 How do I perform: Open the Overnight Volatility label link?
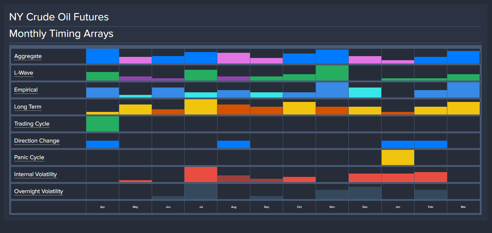tap(38, 191)
